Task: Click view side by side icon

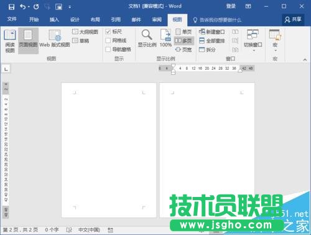Action: tap(235, 32)
